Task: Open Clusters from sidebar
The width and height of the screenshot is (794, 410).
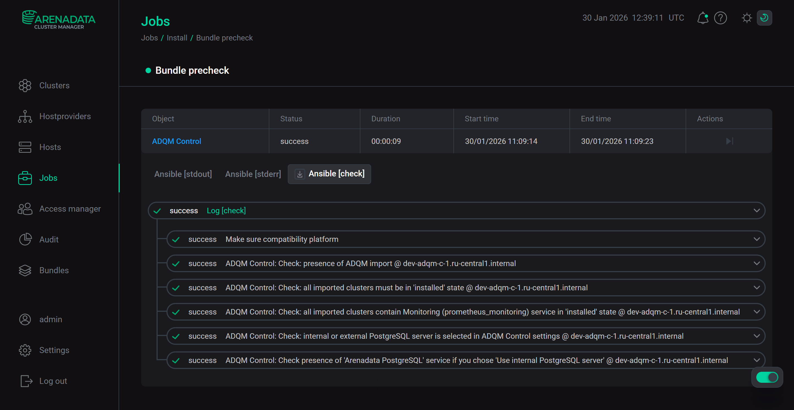Action: 54,85
